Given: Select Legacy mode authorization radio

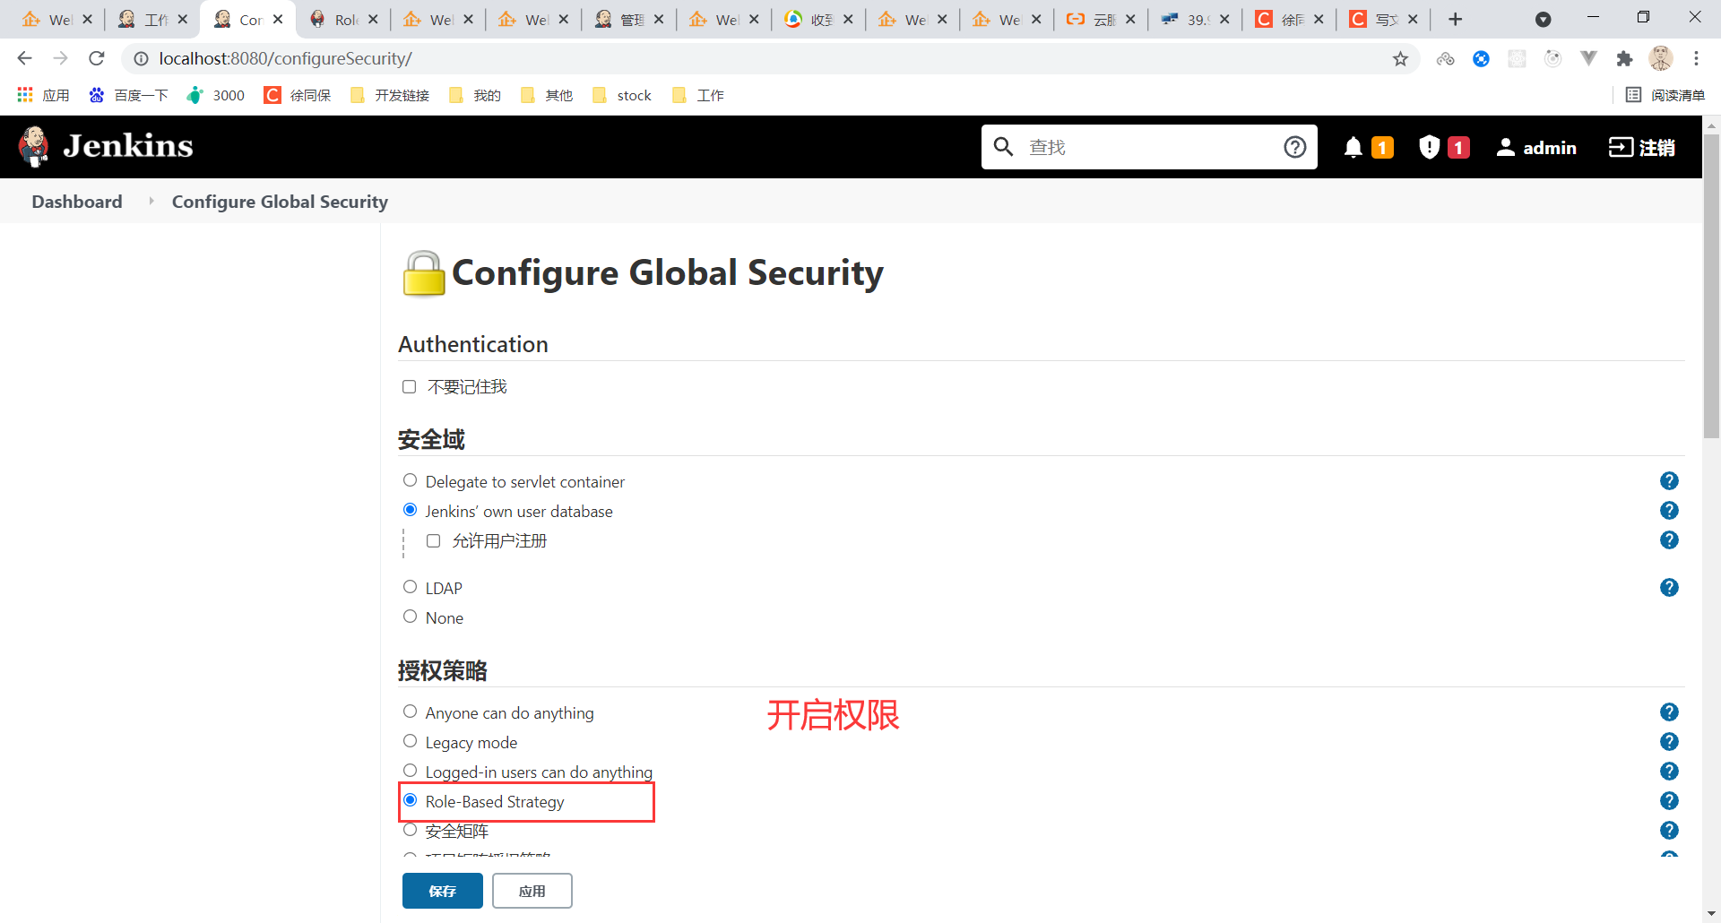Looking at the screenshot, I should (411, 741).
